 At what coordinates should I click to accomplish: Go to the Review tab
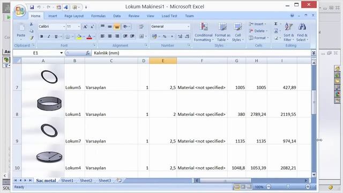coord(133,16)
